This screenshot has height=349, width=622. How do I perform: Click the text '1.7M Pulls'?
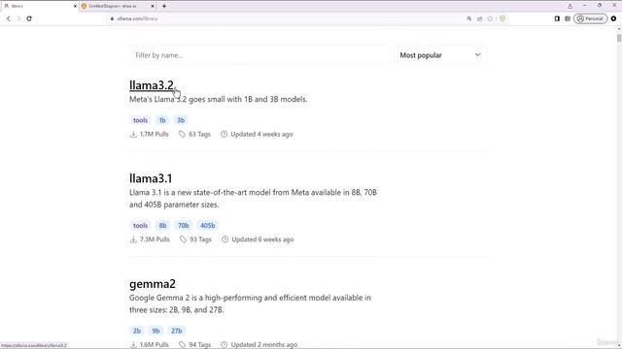(155, 134)
